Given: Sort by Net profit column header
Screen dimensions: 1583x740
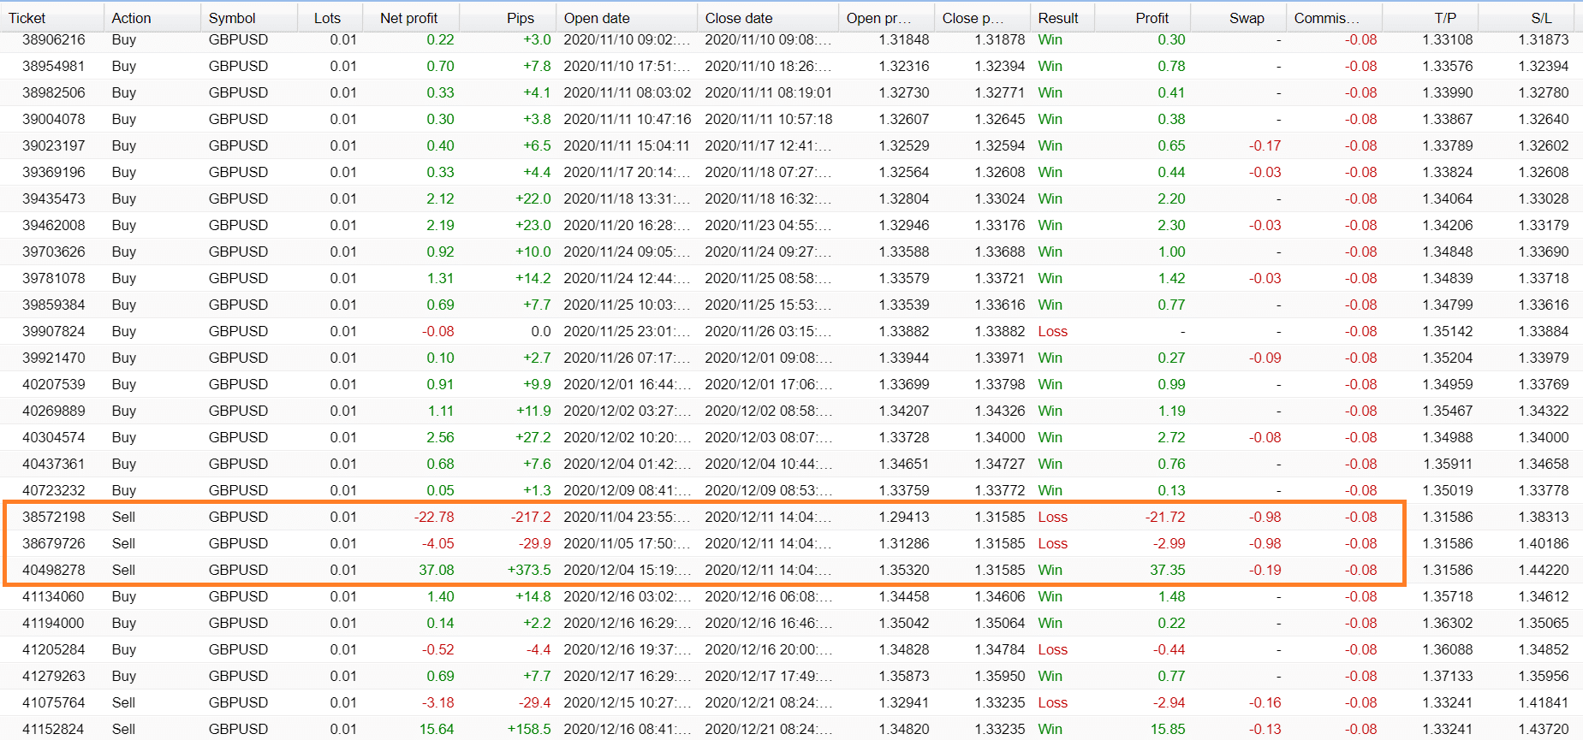Looking at the screenshot, I should point(408,18).
